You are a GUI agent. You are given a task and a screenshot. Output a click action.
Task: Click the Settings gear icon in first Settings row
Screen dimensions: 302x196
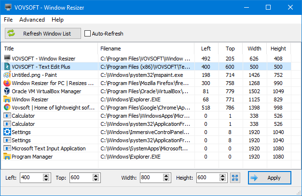[7, 132]
